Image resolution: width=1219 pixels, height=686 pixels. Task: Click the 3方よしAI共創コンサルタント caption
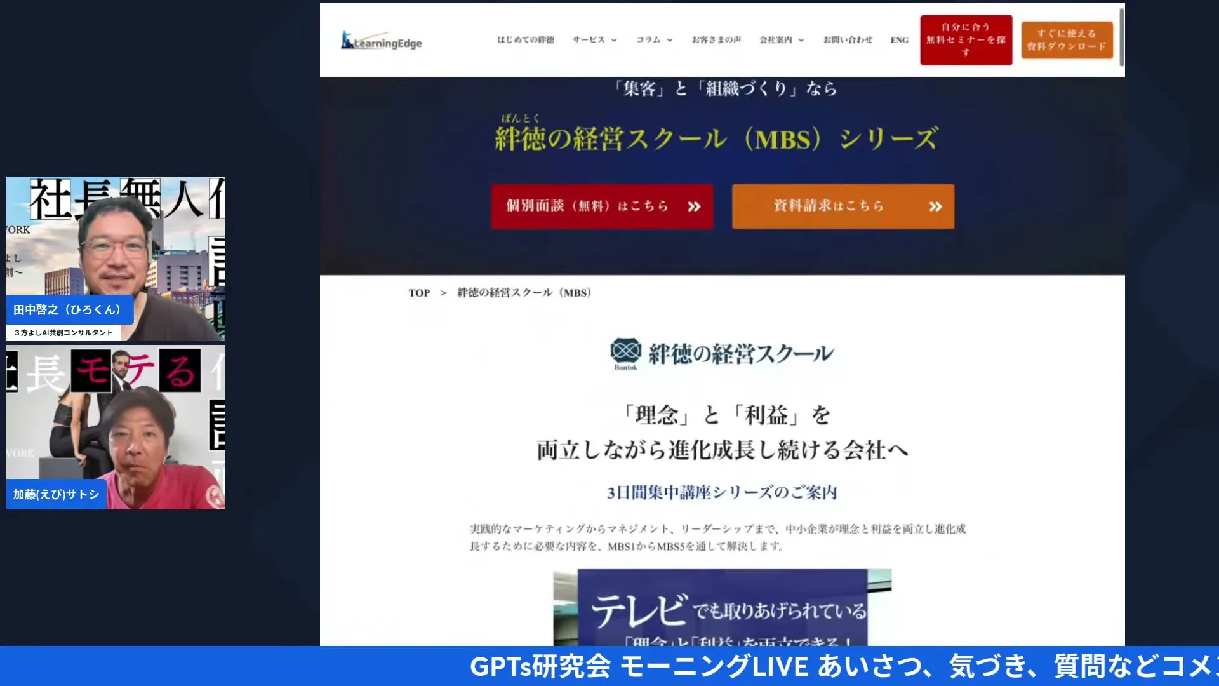pyautogui.click(x=63, y=333)
